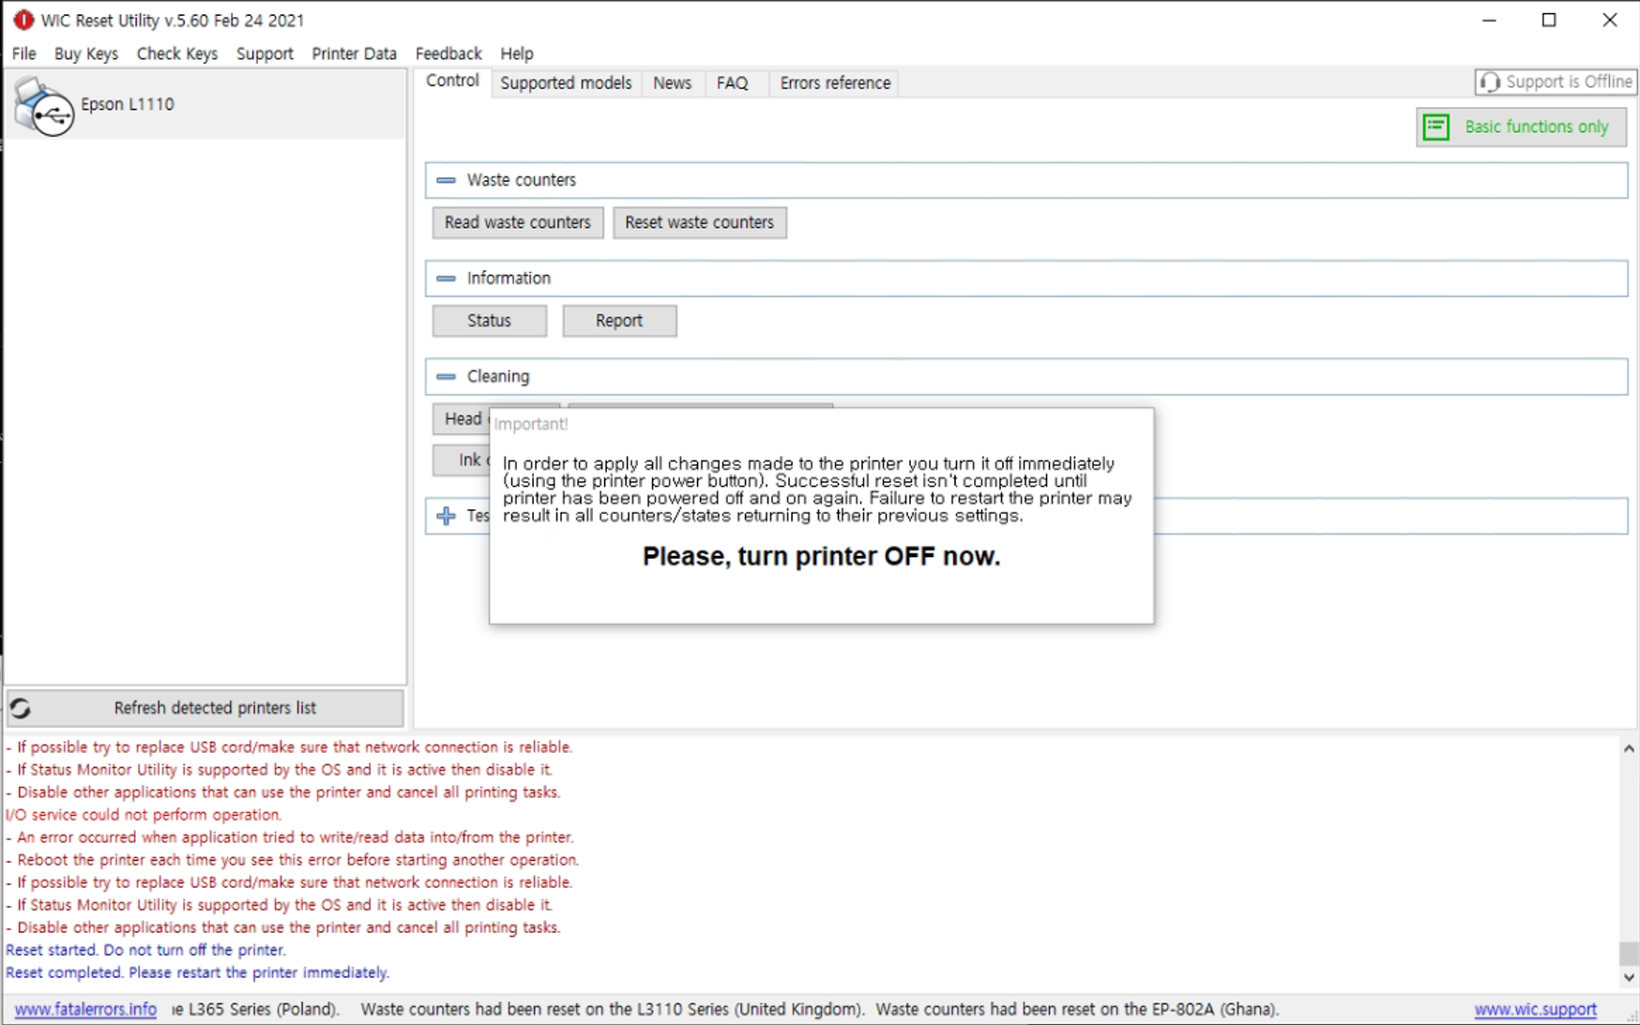
Task: Click the 'Waste counters' section title
Action: tap(522, 180)
